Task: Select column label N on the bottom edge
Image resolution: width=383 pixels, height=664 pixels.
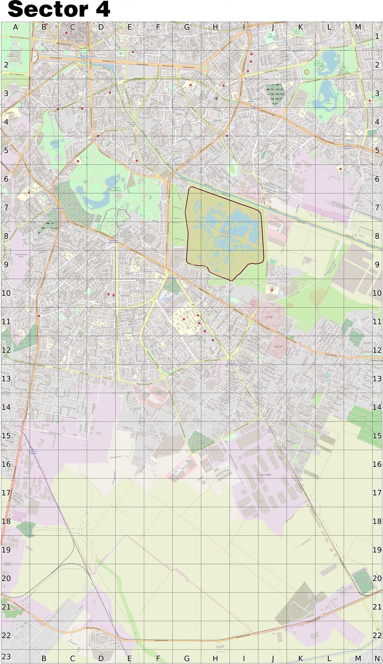Action: click(377, 658)
